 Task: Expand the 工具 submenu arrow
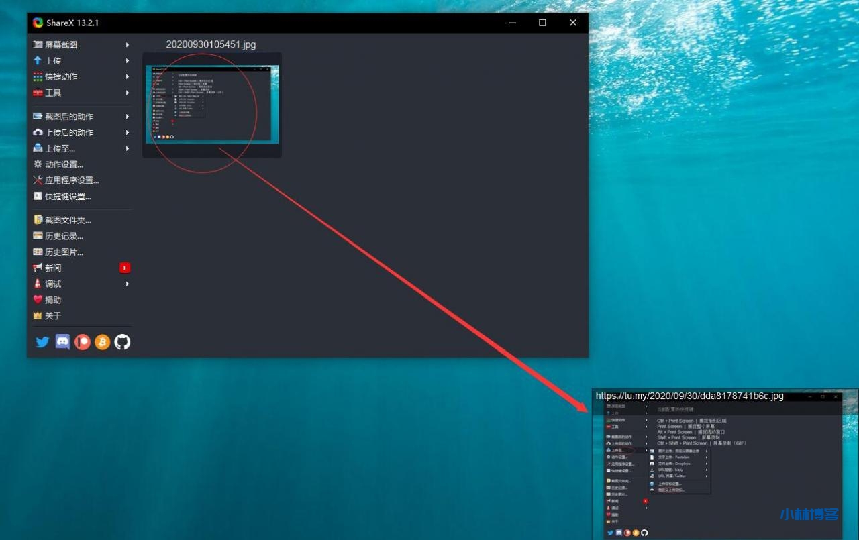coord(127,93)
